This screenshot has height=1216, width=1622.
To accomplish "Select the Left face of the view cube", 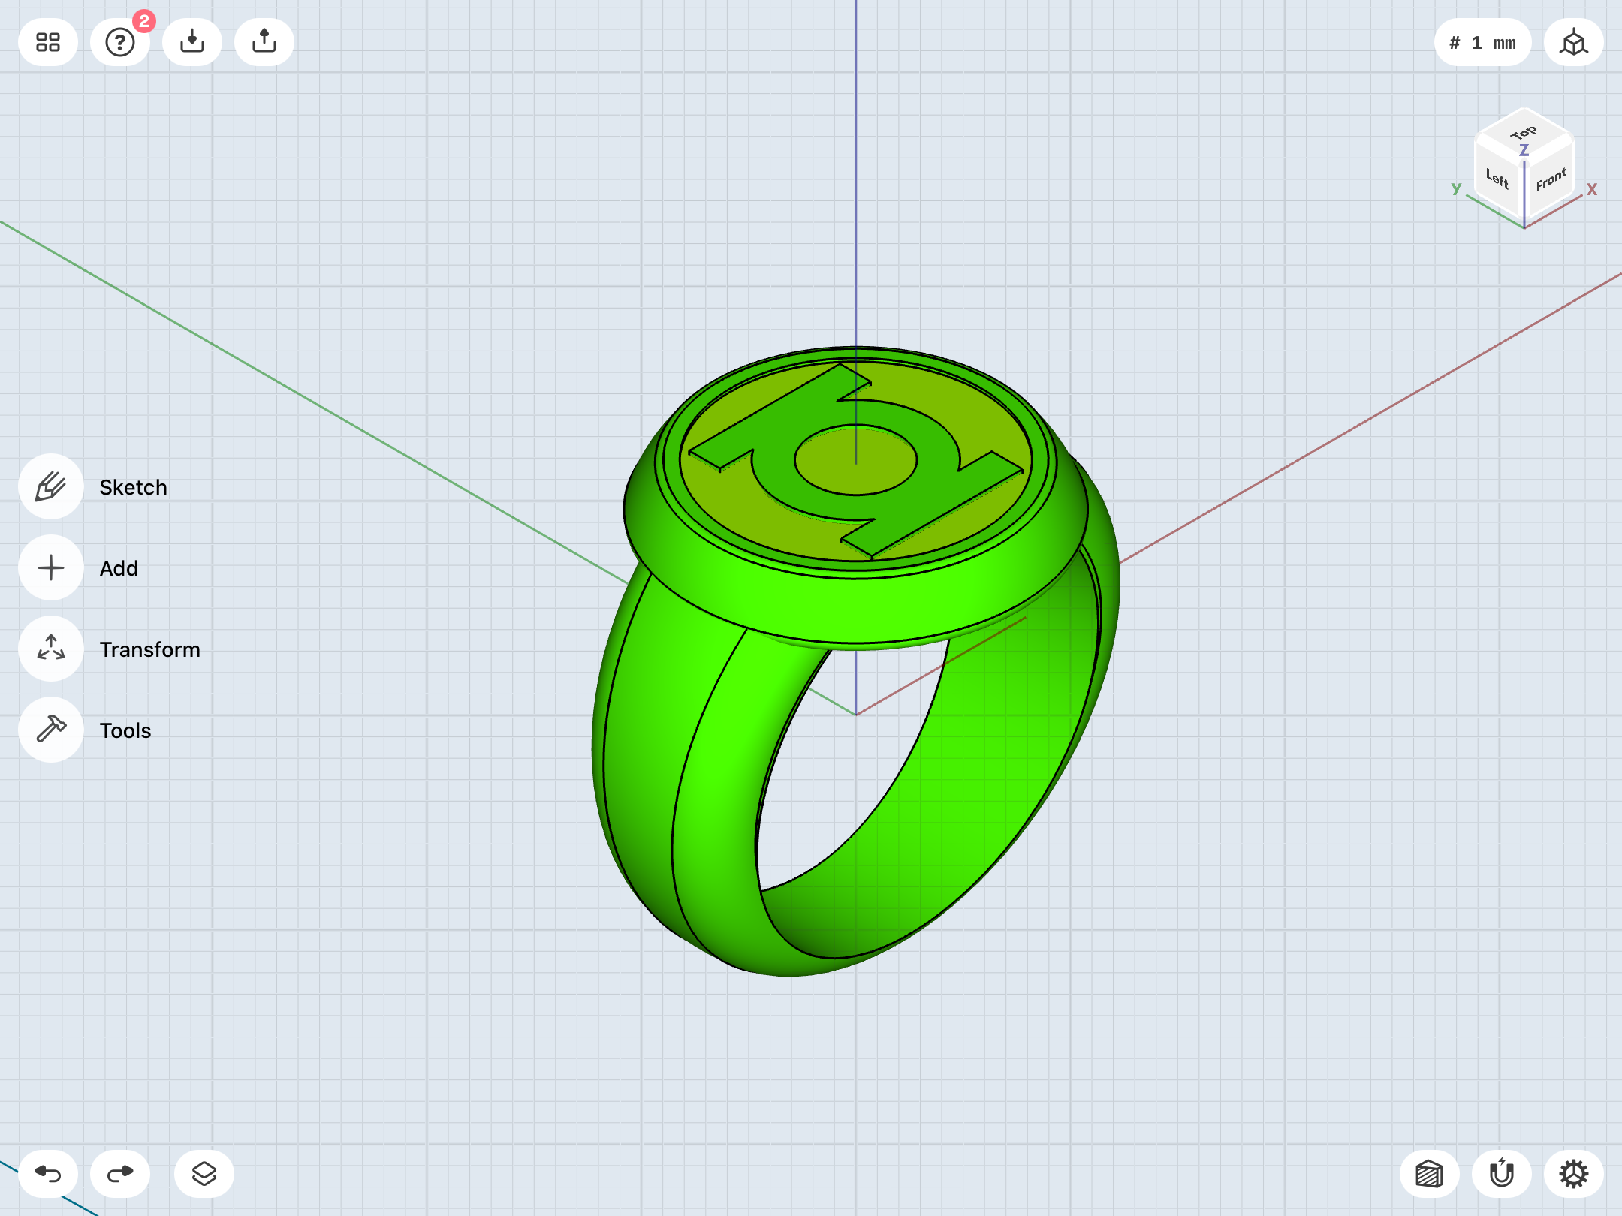I will coord(1497,179).
